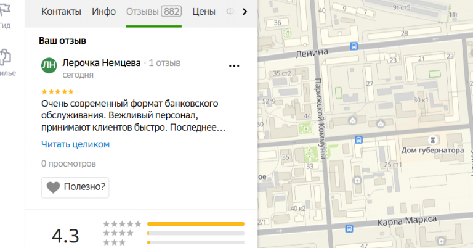Open the Цены tab
The image size is (473, 248).
click(204, 12)
